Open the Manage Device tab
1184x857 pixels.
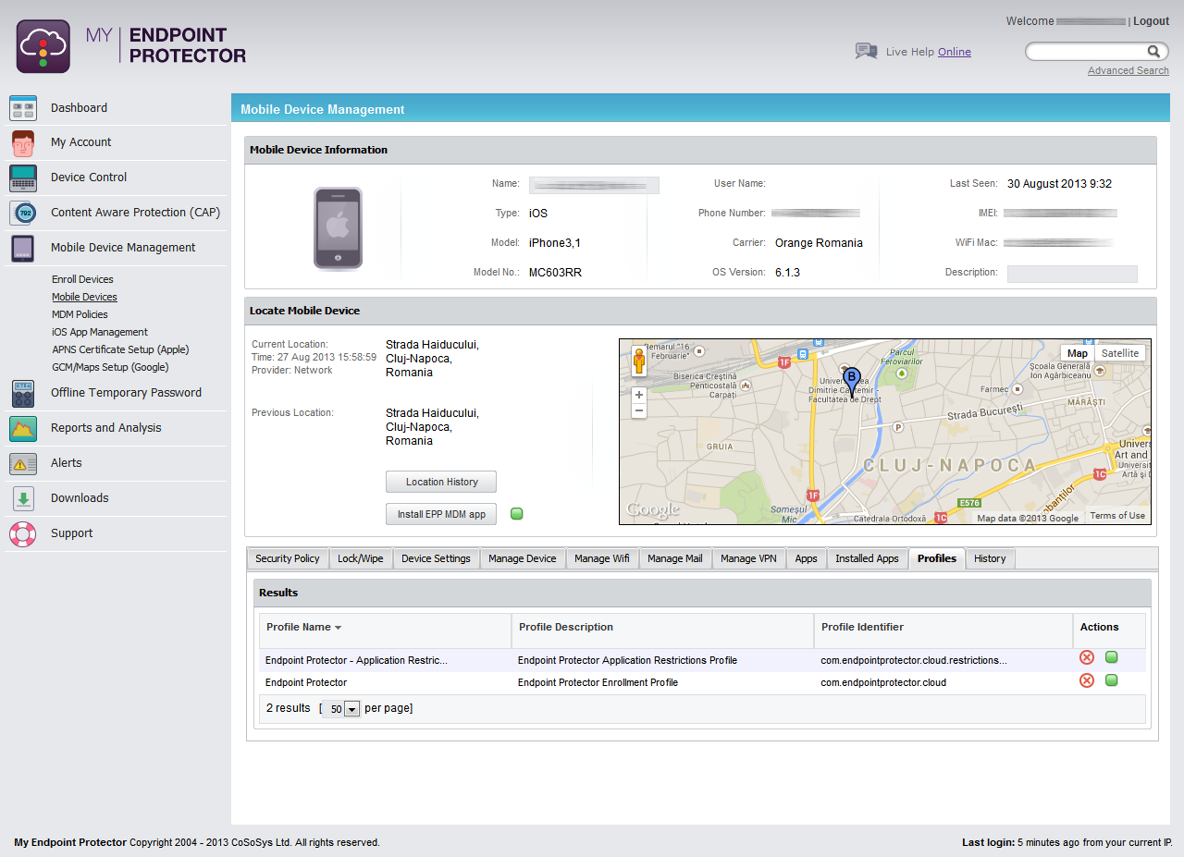tap(523, 558)
